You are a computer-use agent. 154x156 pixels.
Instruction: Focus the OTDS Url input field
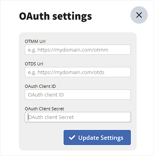coord(78,72)
